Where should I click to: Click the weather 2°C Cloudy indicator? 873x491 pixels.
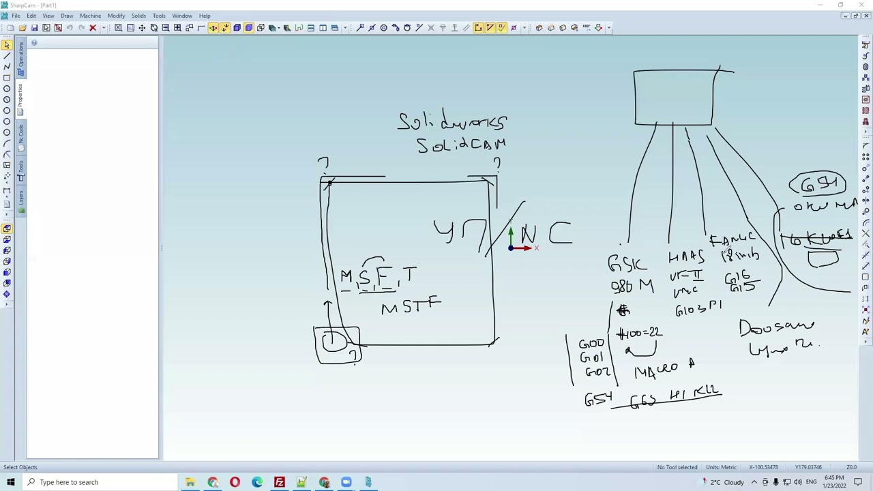click(723, 482)
